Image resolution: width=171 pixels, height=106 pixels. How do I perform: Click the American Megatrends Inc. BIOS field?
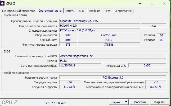[113, 56]
